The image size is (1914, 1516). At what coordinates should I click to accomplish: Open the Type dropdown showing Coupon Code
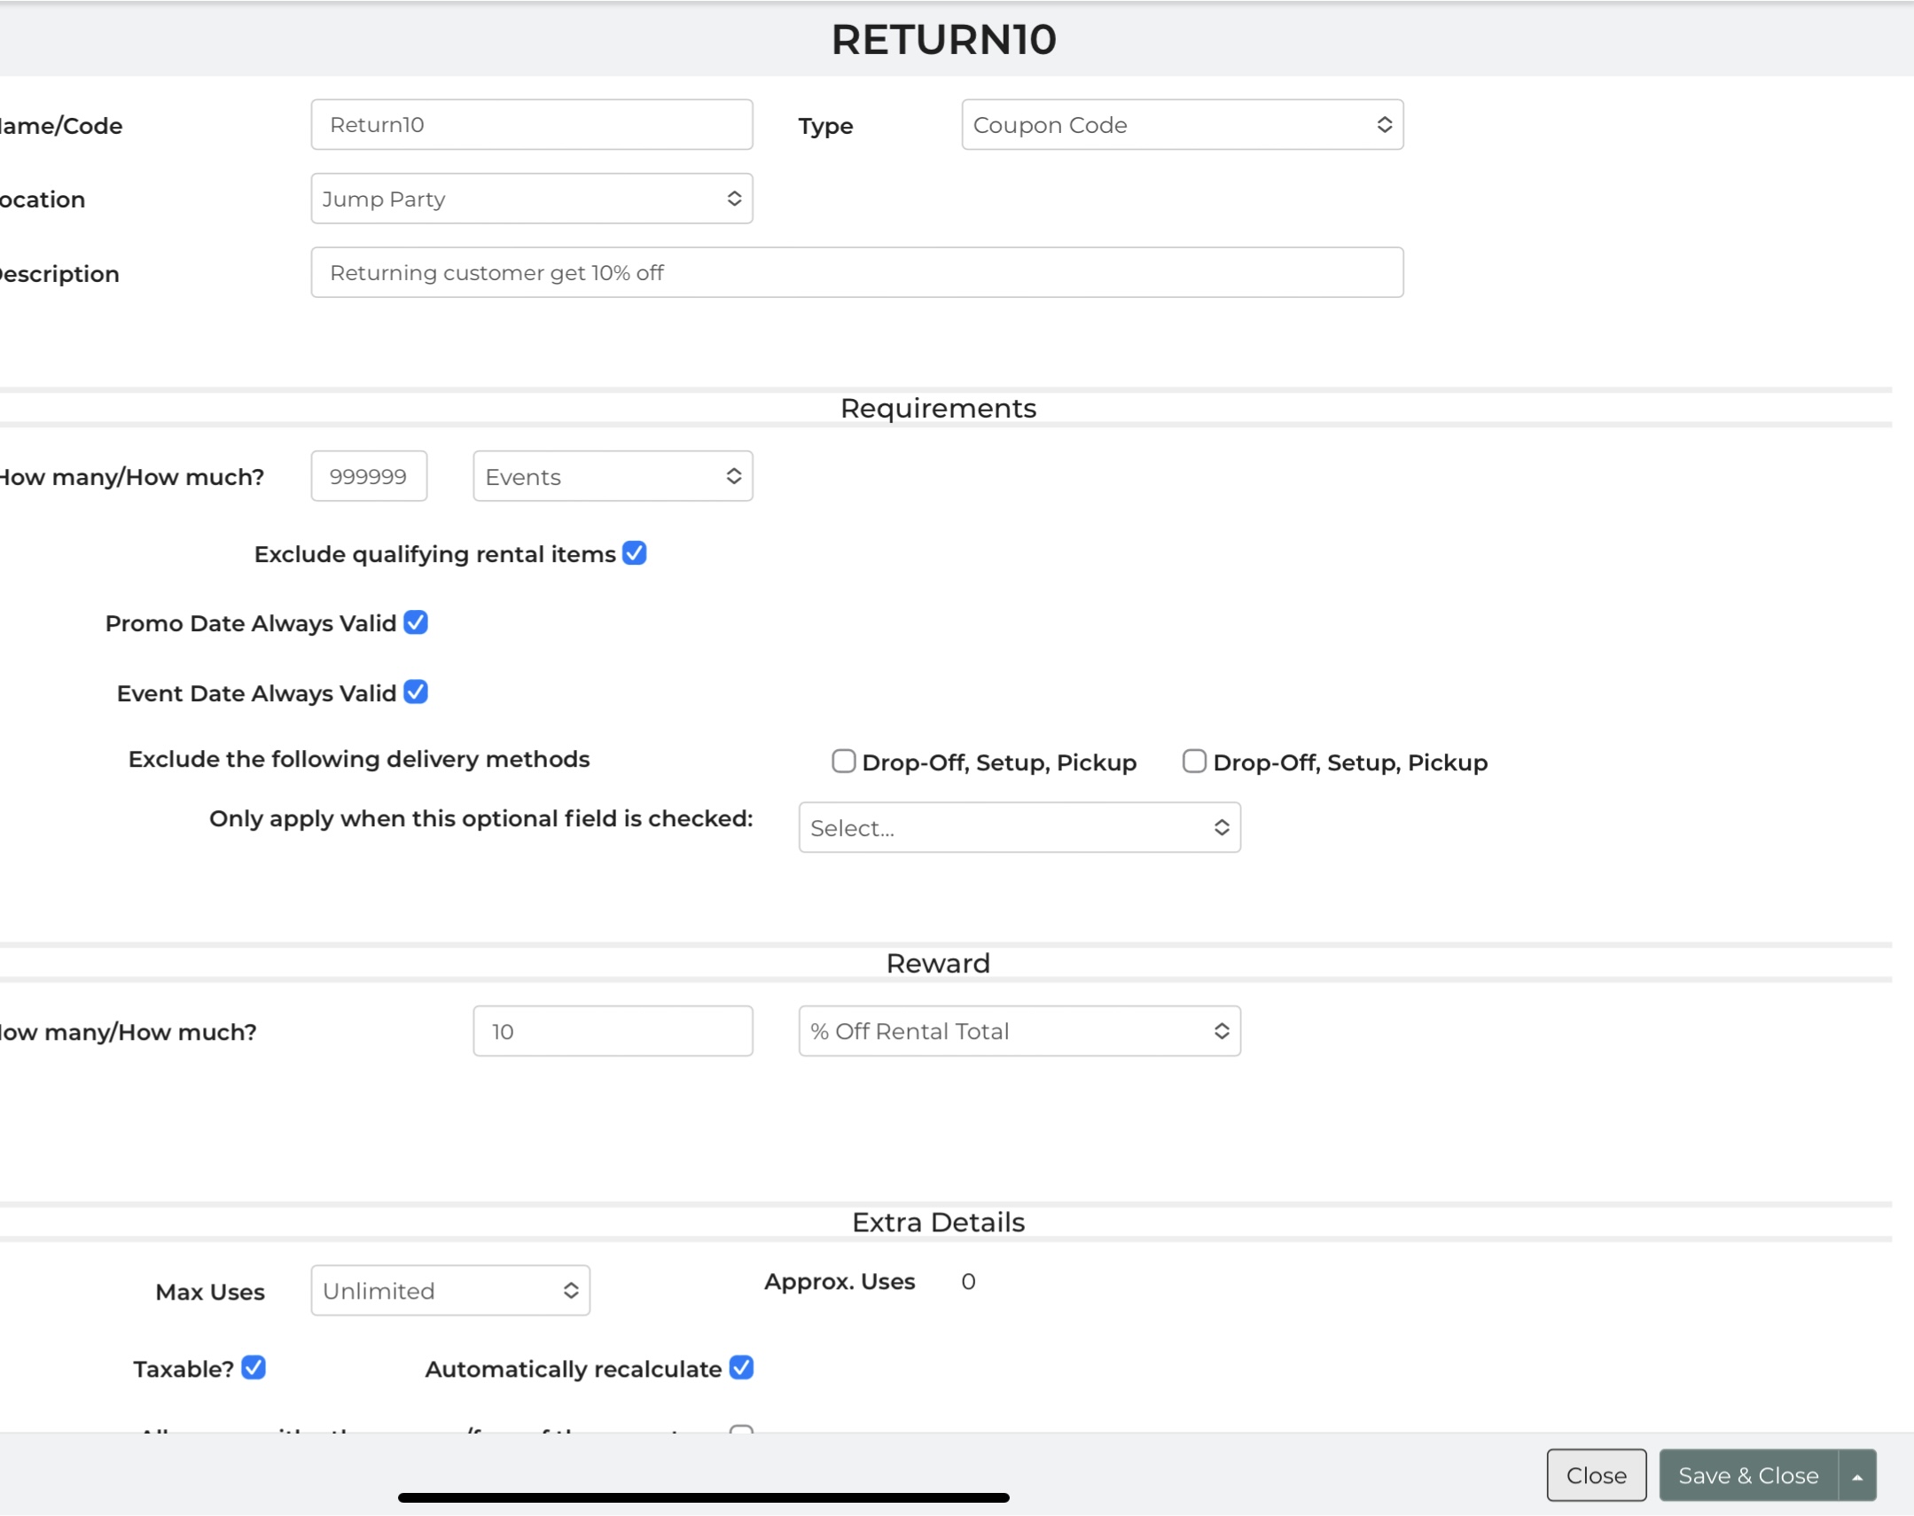[1181, 125]
